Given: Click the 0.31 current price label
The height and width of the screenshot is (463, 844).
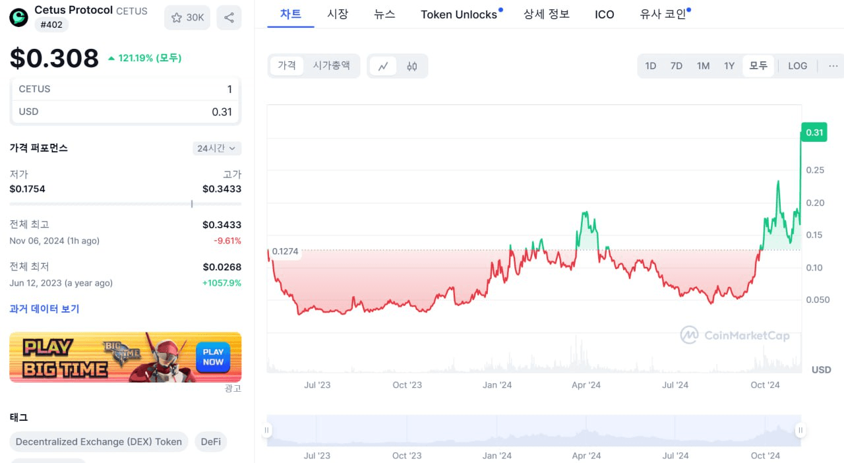Looking at the screenshot, I should pyautogui.click(x=814, y=133).
